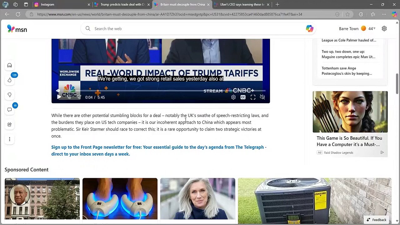
Task: Open a new browser tab
Action: [x=277, y=4]
